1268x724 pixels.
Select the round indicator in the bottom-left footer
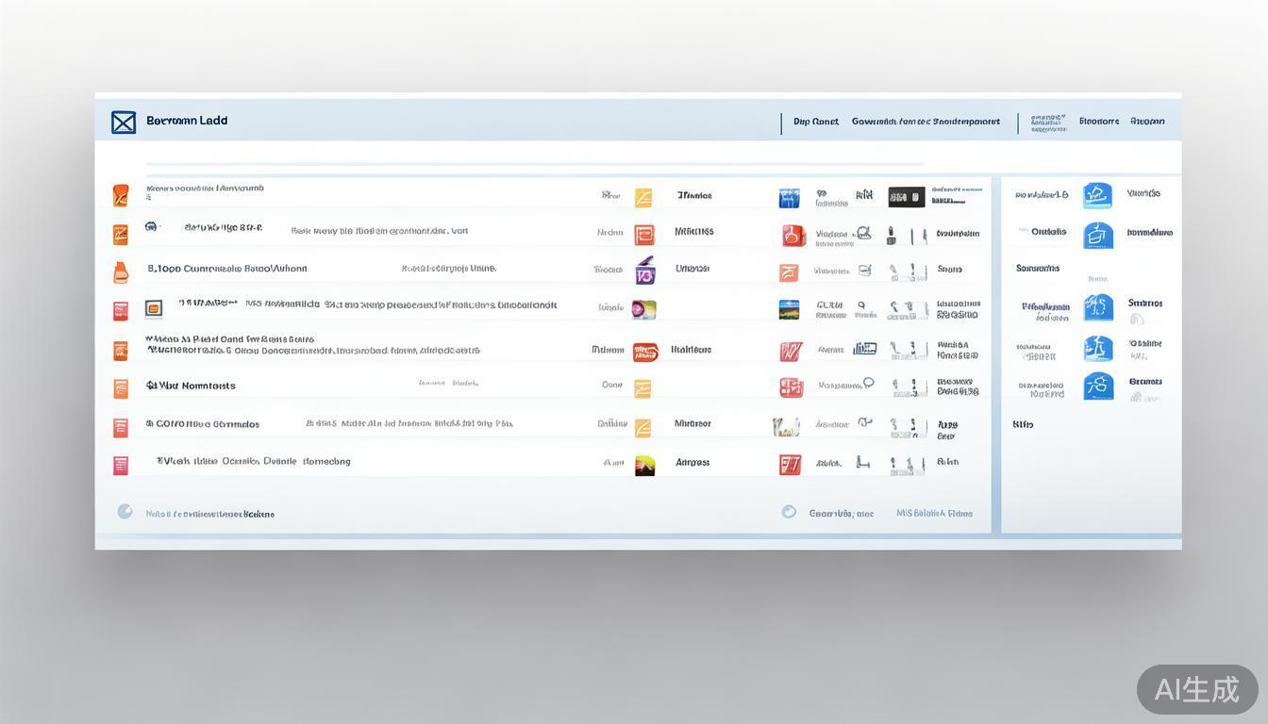125,512
